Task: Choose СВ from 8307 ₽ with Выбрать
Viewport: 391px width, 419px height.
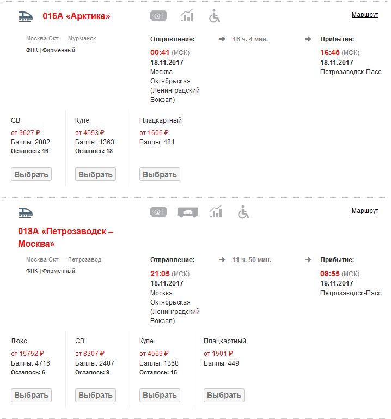Action: [95, 395]
